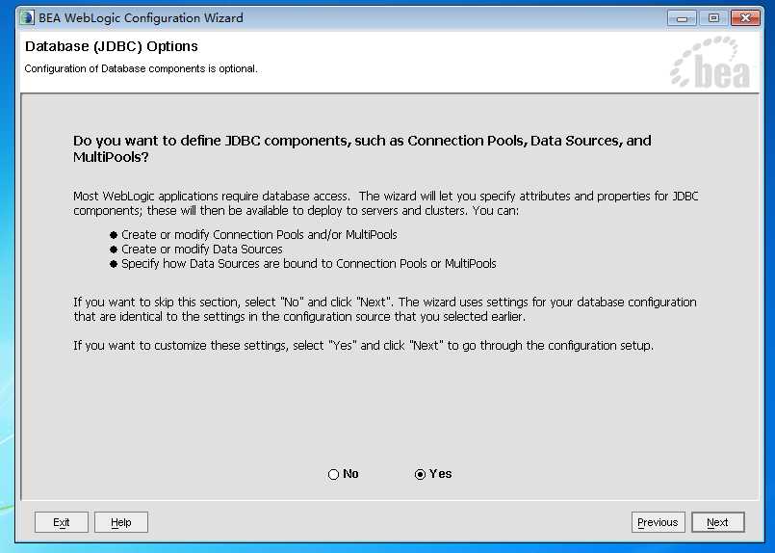Click the "Specify how Data Sources are bound" bullet
Image resolution: width=775 pixels, height=553 pixels.
coord(308,264)
